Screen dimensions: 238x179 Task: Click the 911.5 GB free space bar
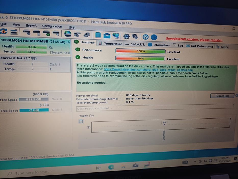(x=34, y=99)
